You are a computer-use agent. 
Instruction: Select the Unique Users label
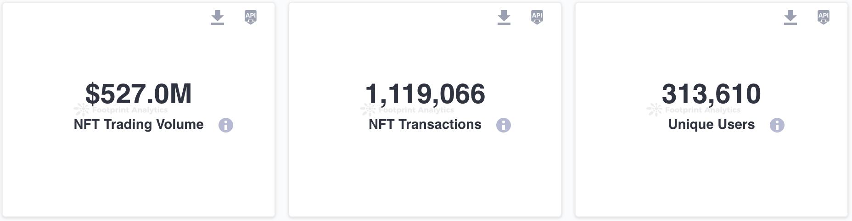(712, 125)
